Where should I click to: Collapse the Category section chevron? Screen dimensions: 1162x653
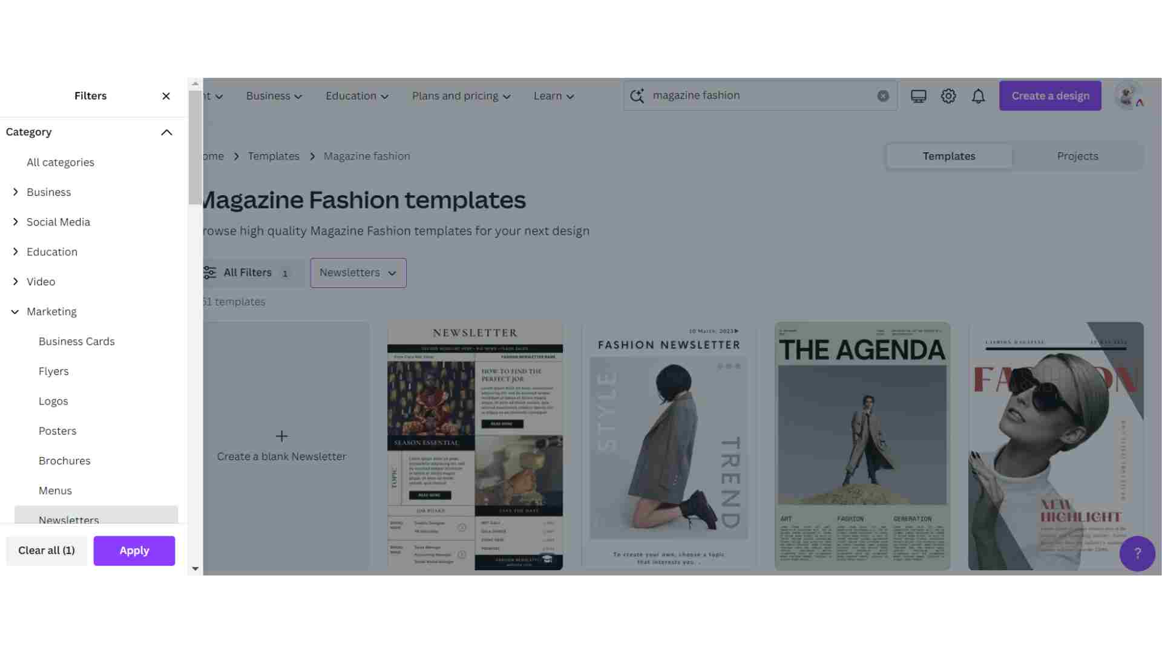166,132
